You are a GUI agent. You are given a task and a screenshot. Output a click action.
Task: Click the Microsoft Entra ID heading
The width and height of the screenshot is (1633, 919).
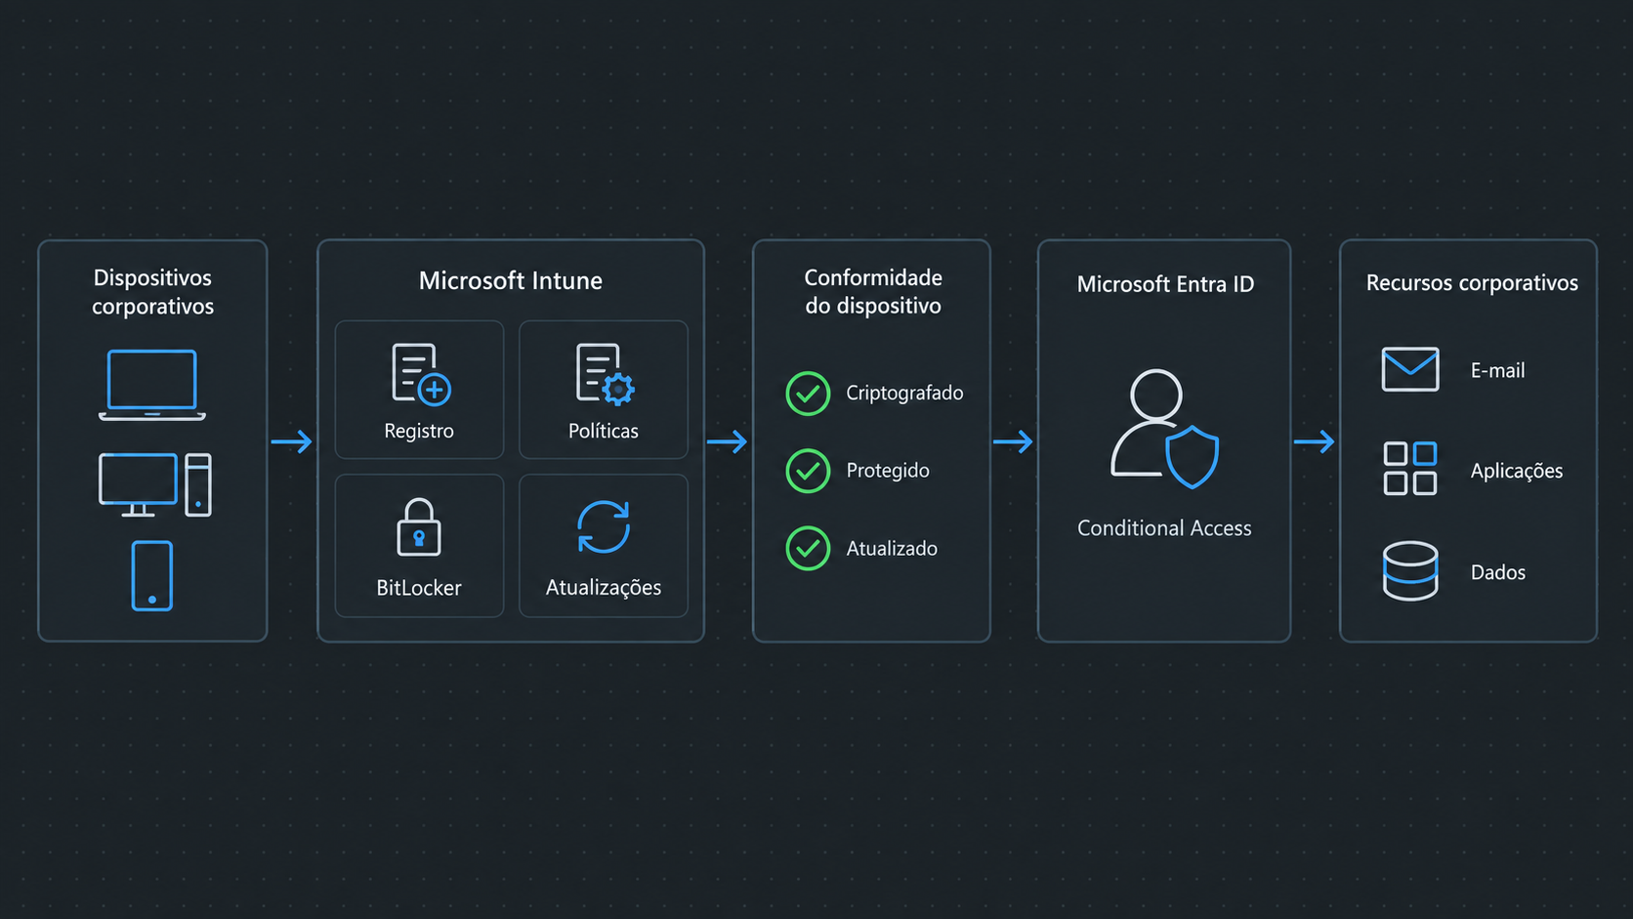(x=1165, y=284)
